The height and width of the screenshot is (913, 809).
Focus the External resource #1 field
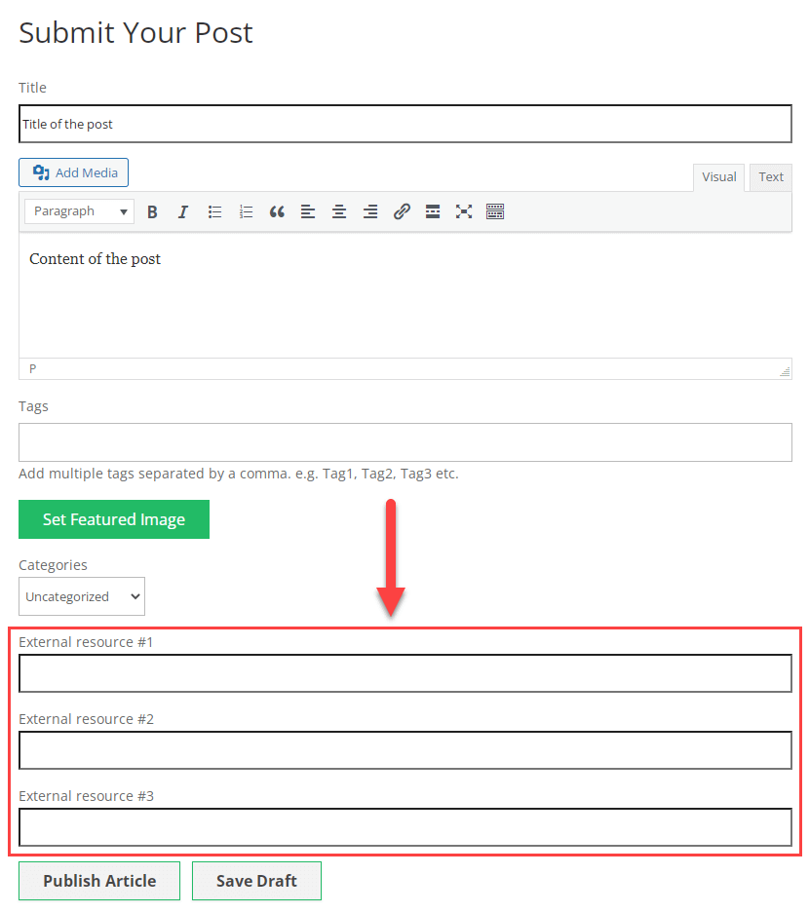[x=404, y=673]
